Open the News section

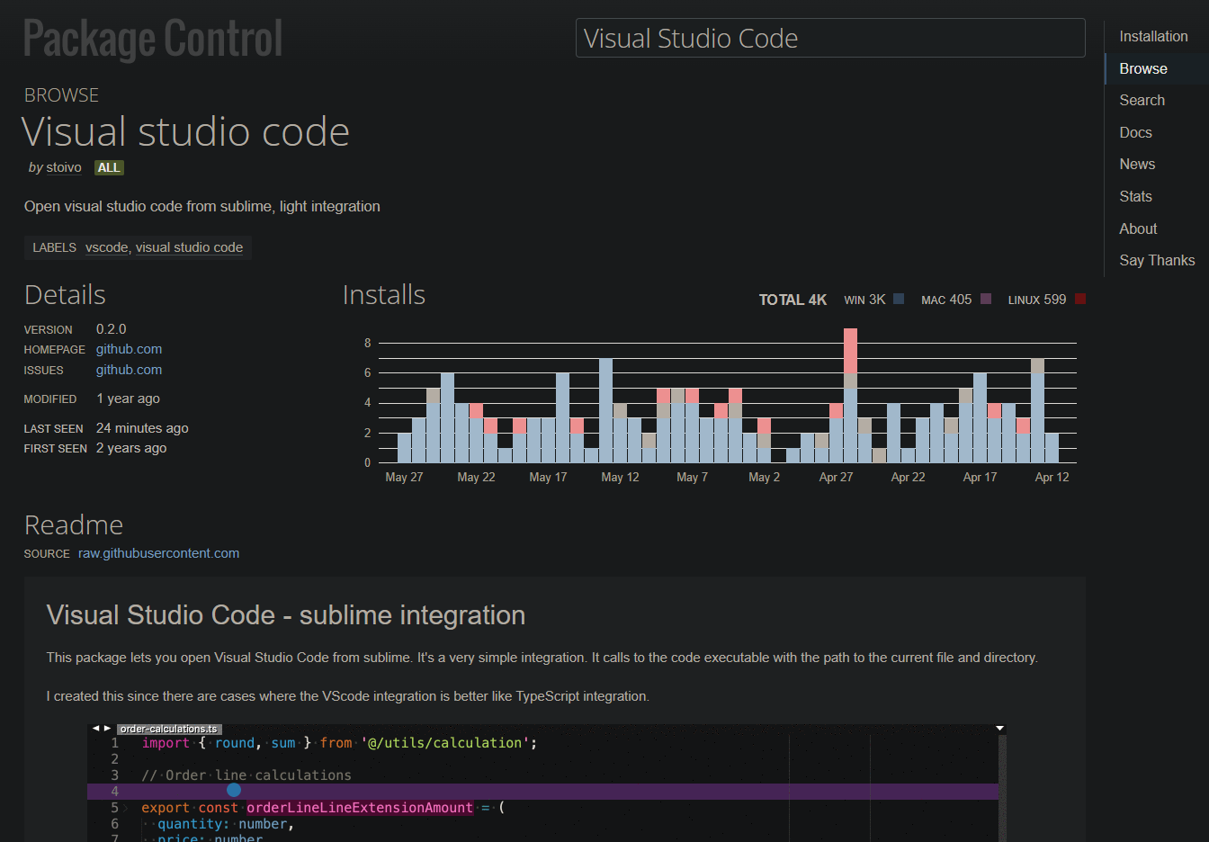pos(1137,165)
